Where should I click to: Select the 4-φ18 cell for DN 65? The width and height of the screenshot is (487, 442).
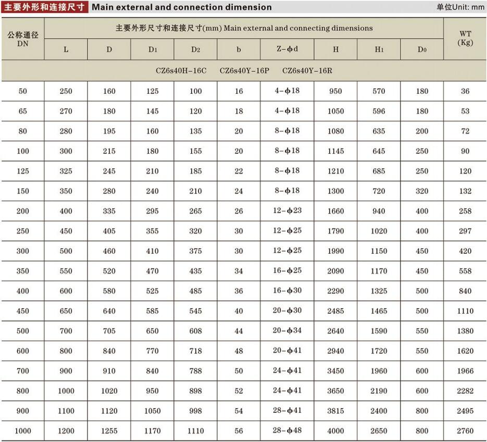point(287,111)
